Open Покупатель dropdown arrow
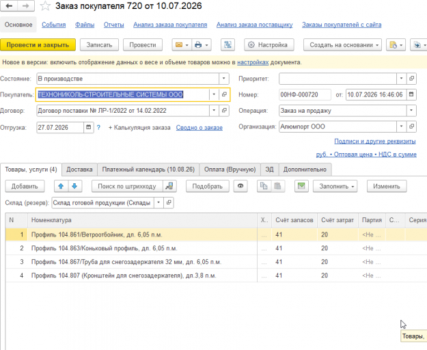The width and height of the screenshot is (427, 350). [x=214, y=94]
